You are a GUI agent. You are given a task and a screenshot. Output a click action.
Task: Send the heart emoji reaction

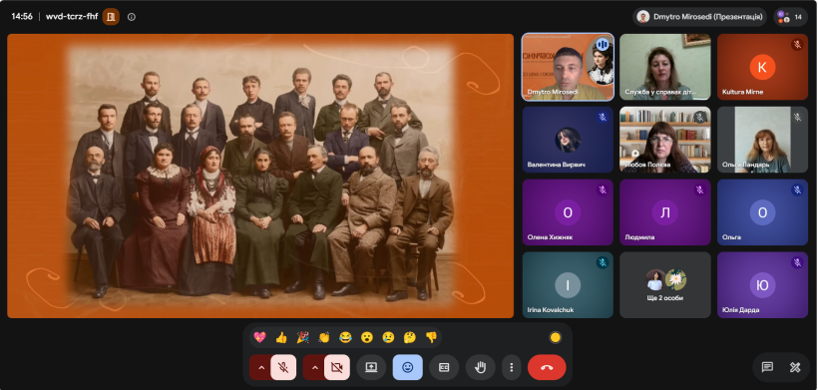(259, 337)
